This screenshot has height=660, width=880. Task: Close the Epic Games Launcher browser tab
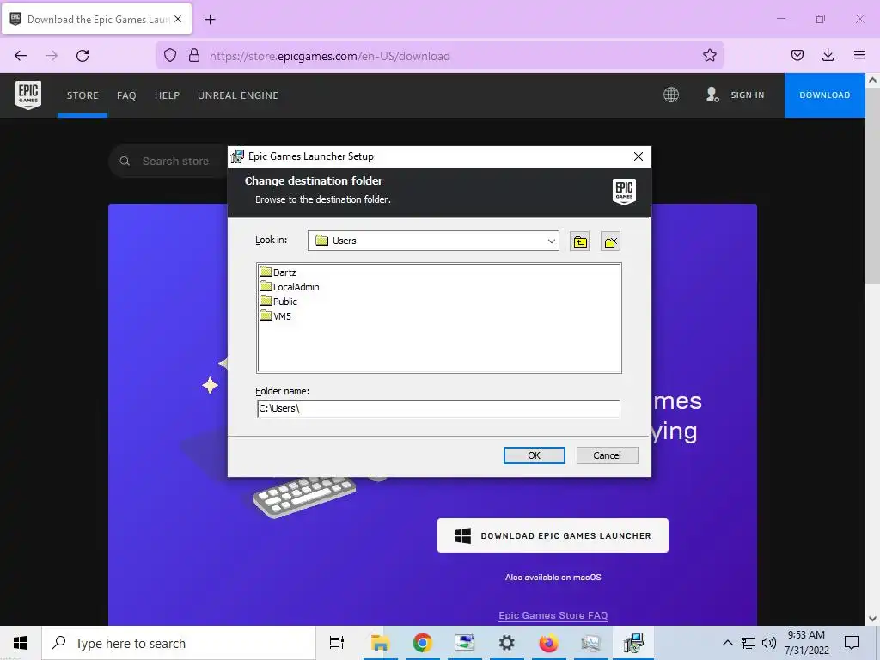click(178, 19)
